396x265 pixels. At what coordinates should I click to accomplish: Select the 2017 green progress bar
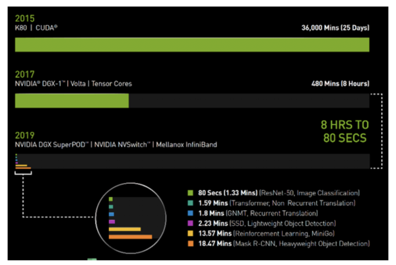click(71, 100)
